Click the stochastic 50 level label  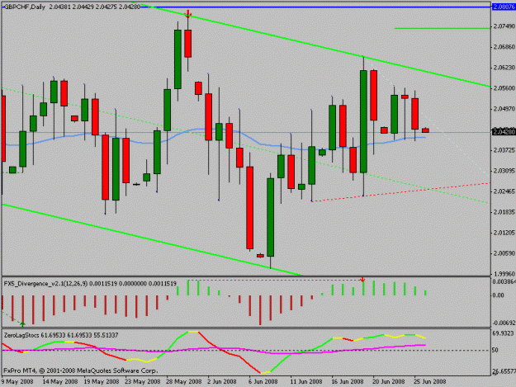[x=495, y=350]
